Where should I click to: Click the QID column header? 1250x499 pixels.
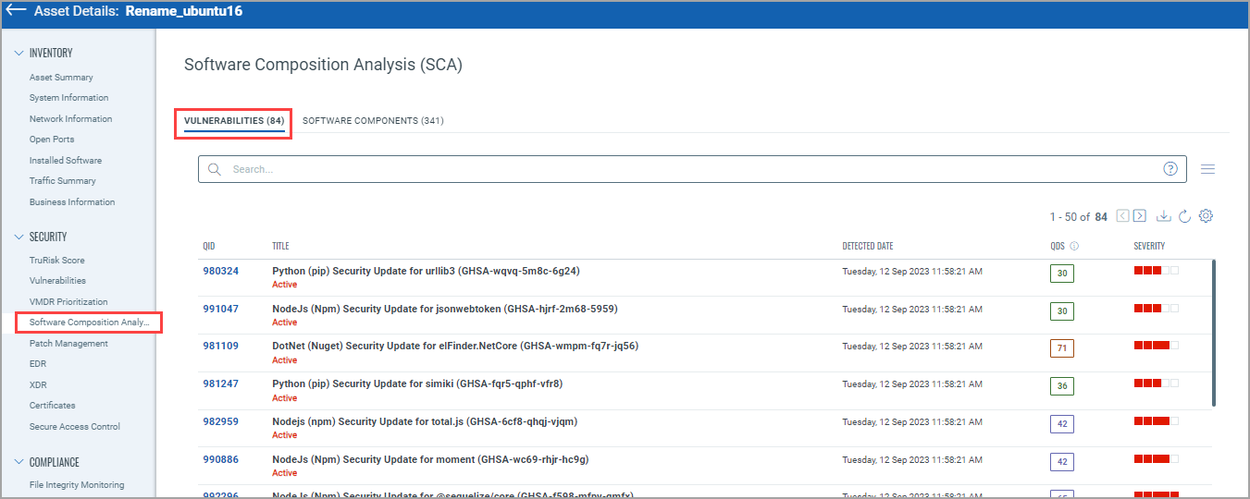pyautogui.click(x=209, y=247)
